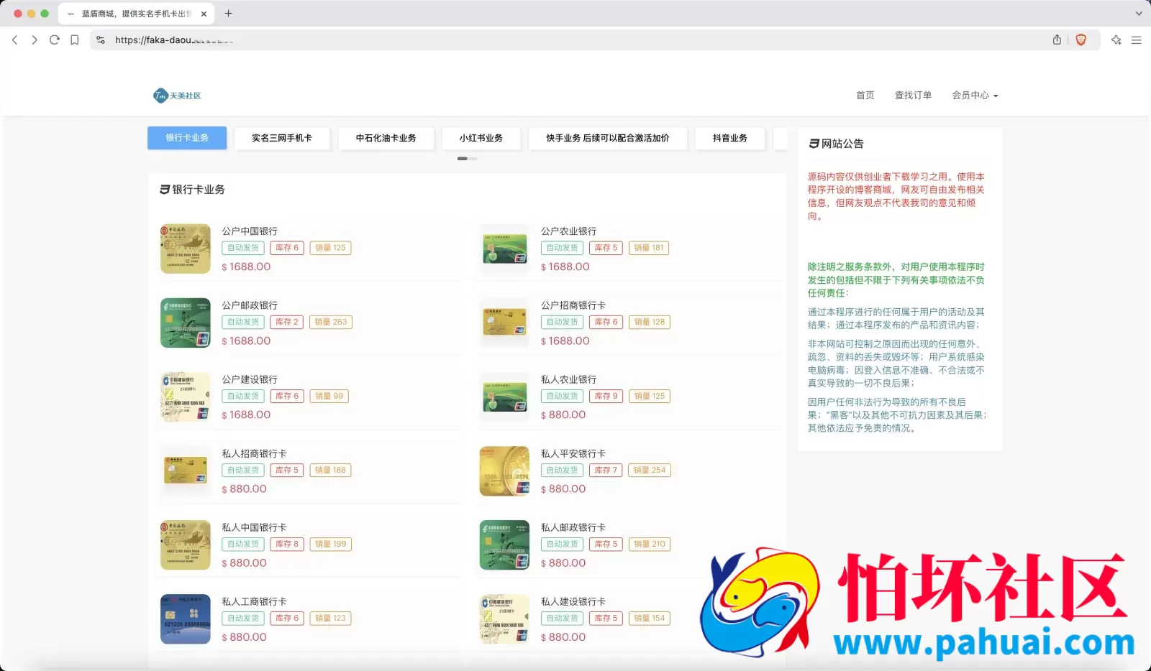Viewport: 1151px width, 671px height.
Task: Expand the tab list chevron
Action: (x=1138, y=13)
